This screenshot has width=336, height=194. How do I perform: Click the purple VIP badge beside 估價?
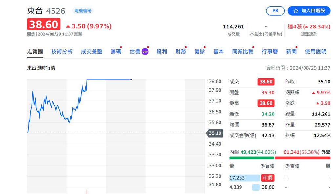(x=145, y=51)
